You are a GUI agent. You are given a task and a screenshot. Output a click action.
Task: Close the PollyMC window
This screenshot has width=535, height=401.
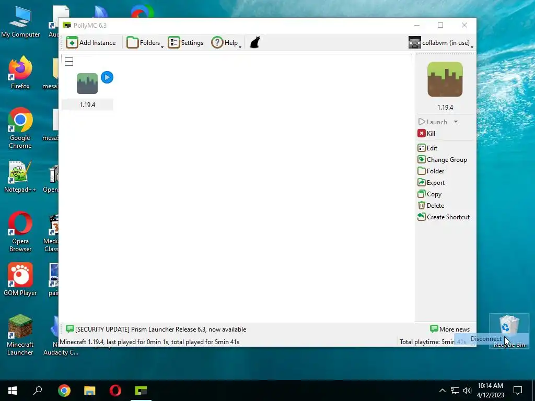coord(464,25)
